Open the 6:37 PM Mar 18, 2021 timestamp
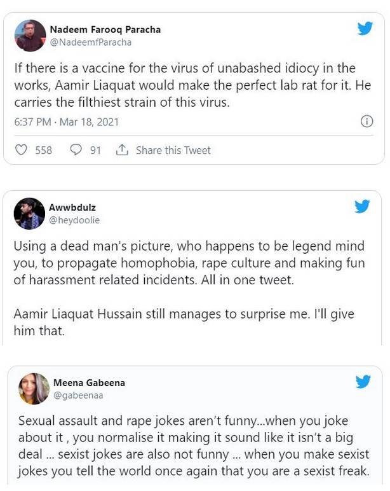Viewport: 390px width, 491px height. pos(67,121)
